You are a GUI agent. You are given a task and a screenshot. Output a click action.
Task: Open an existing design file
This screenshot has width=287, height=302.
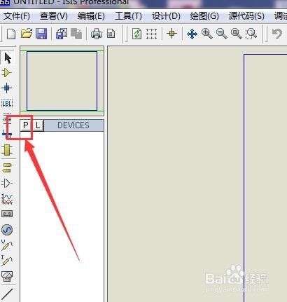[27, 34]
